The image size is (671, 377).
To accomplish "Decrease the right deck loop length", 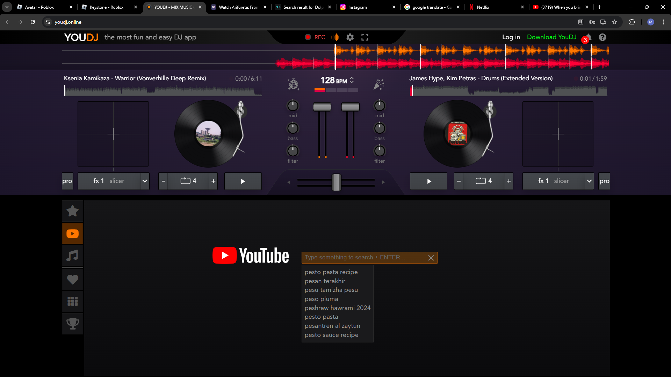I will [x=459, y=181].
